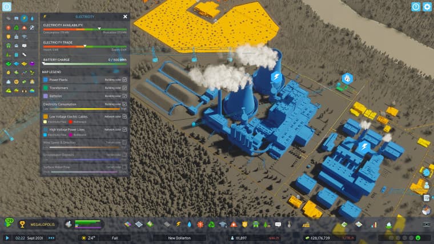
Task: Open the green residential zone info view
Action: pyautogui.click(x=9, y=63)
